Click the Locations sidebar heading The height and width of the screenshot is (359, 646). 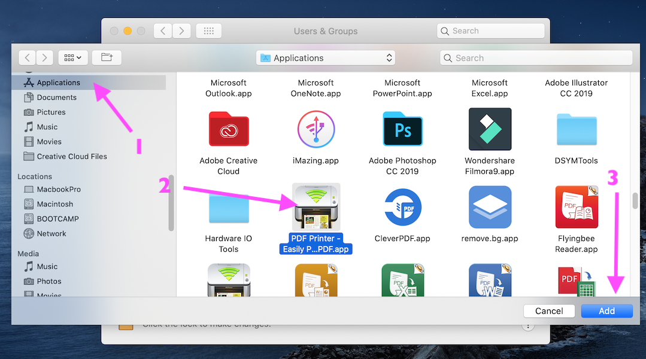[x=35, y=177]
